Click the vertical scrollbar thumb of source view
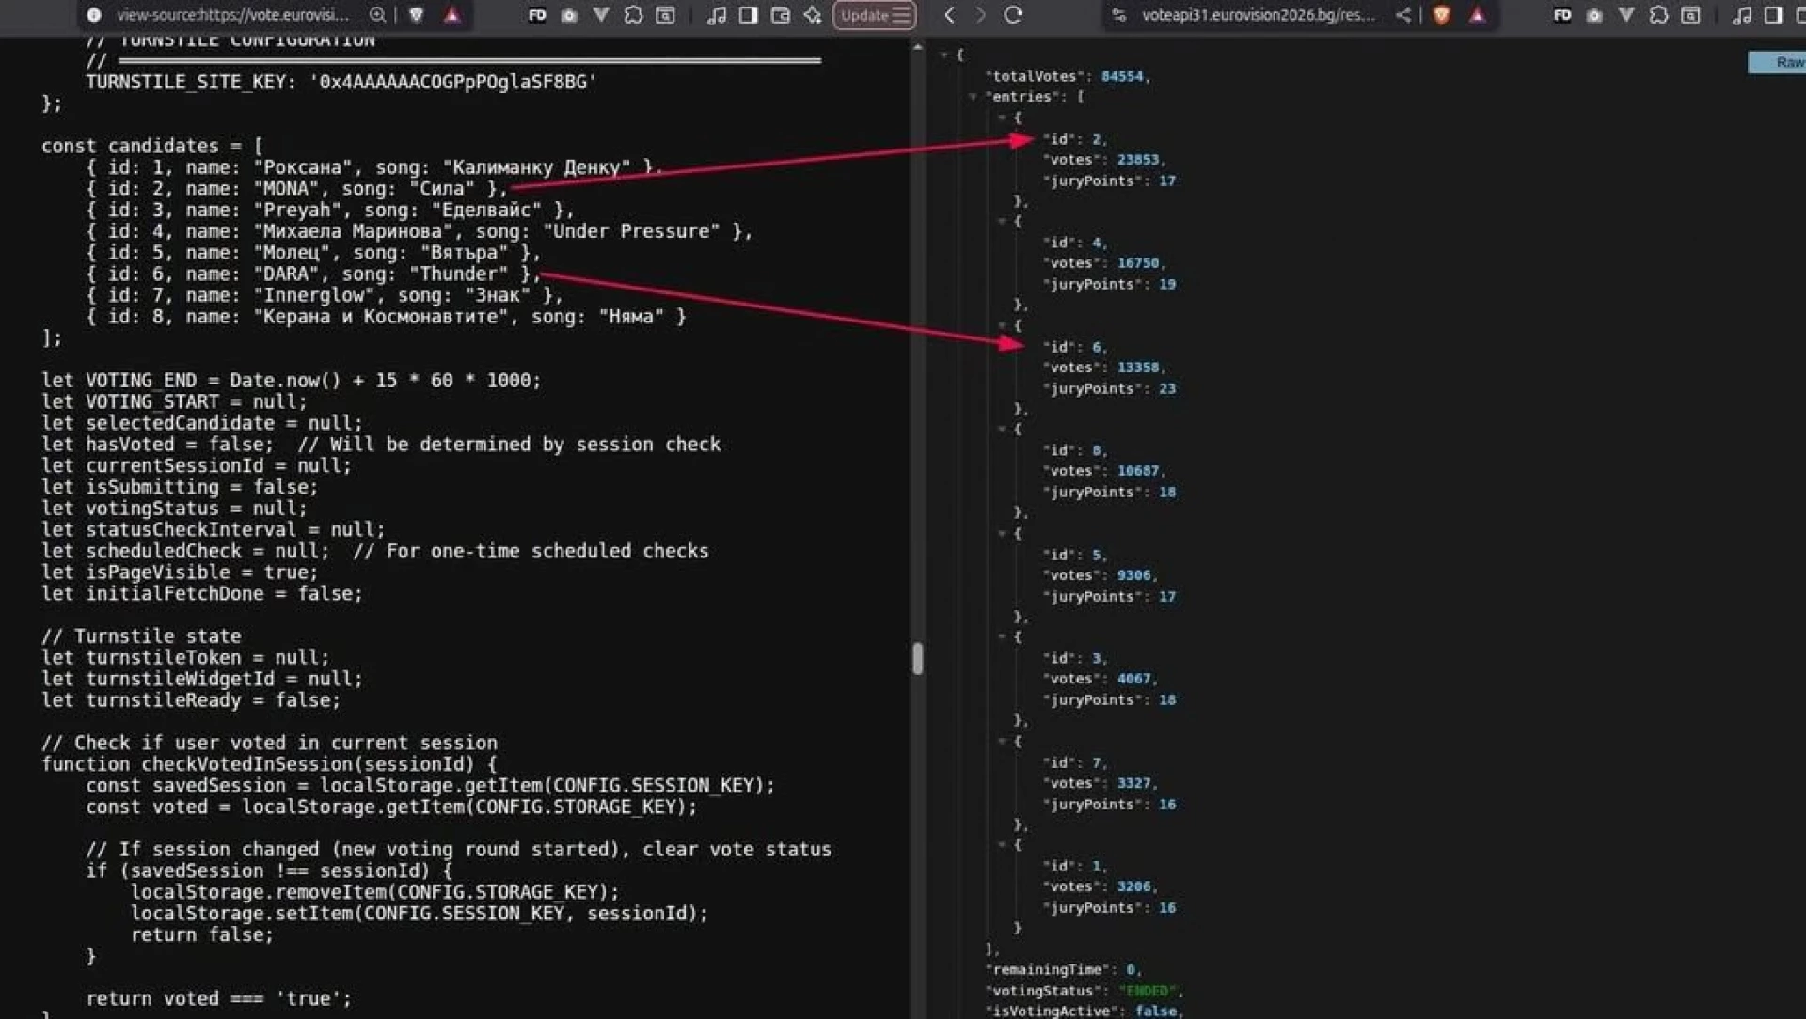The width and height of the screenshot is (1806, 1019). click(x=917, y=658)
